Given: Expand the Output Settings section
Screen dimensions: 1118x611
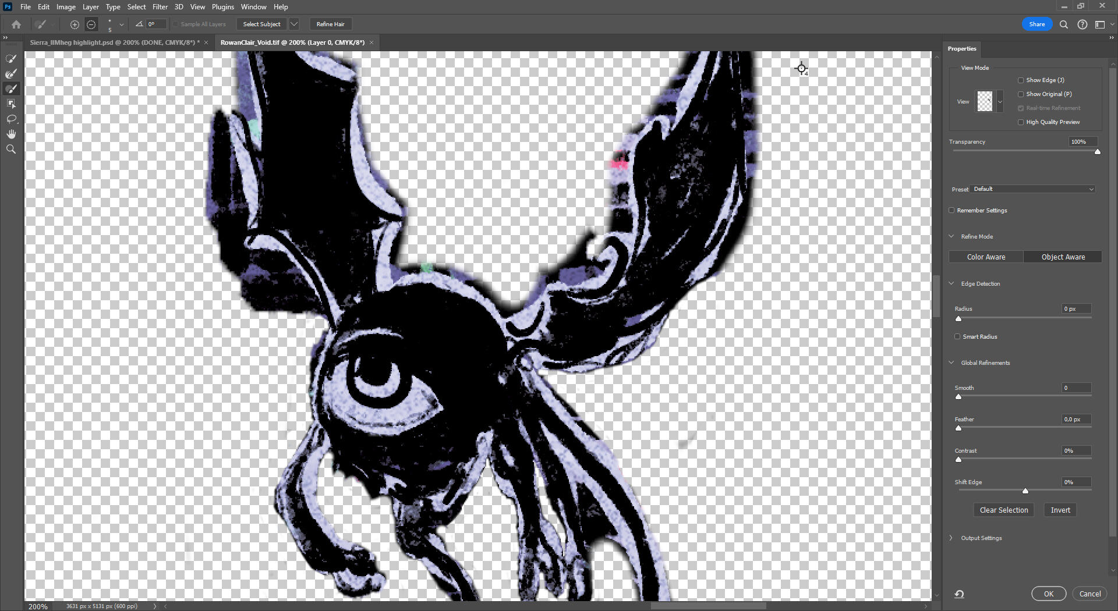Looking at the screenshot, I should 951,538.
